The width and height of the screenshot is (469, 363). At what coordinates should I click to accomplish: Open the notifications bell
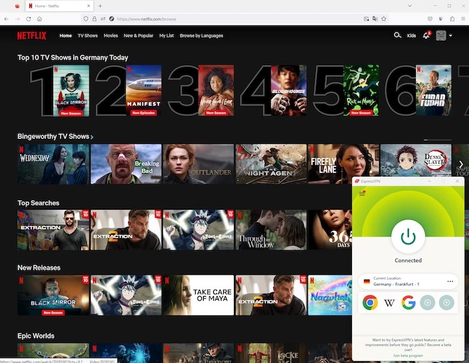click(426, 35)
